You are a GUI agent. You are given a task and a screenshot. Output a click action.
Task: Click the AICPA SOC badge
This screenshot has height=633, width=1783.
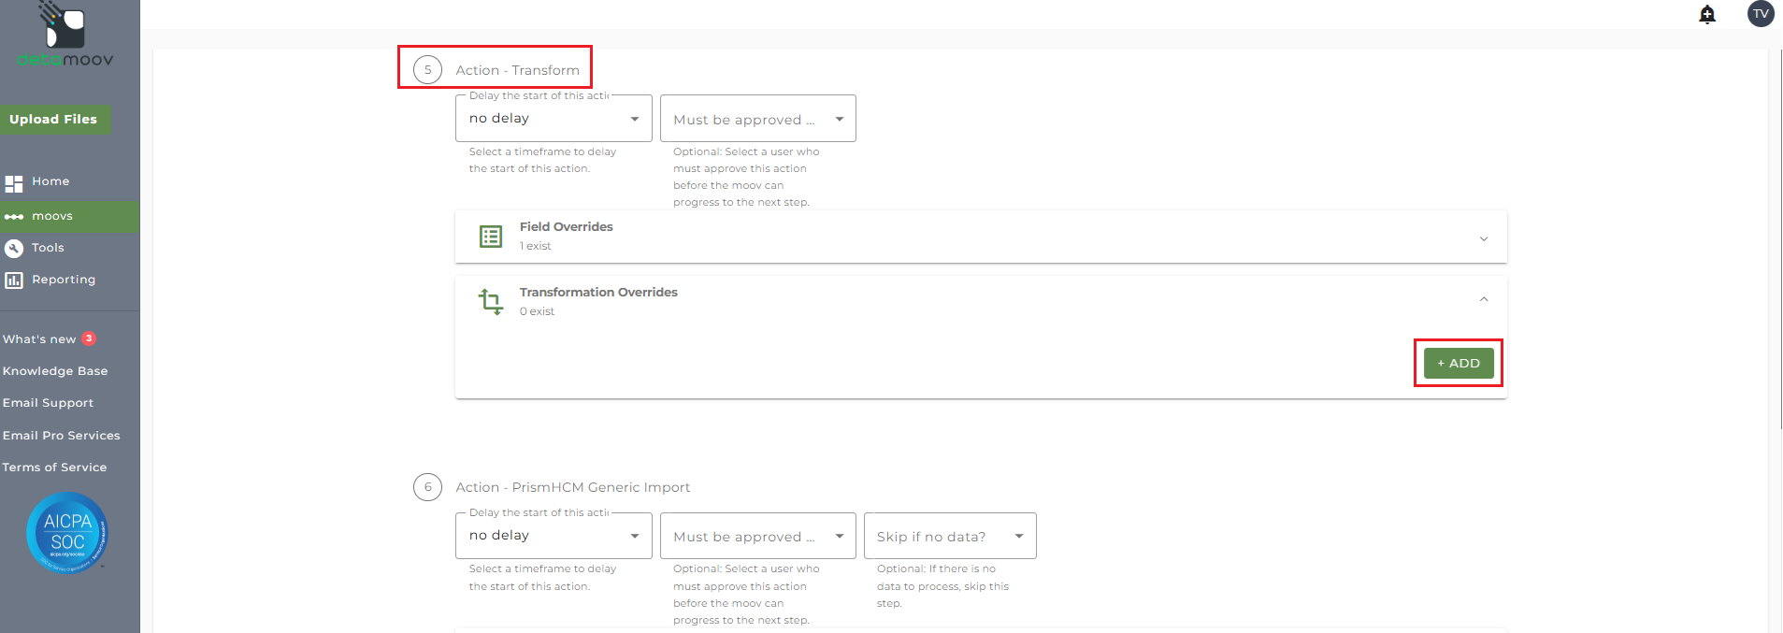67,532
